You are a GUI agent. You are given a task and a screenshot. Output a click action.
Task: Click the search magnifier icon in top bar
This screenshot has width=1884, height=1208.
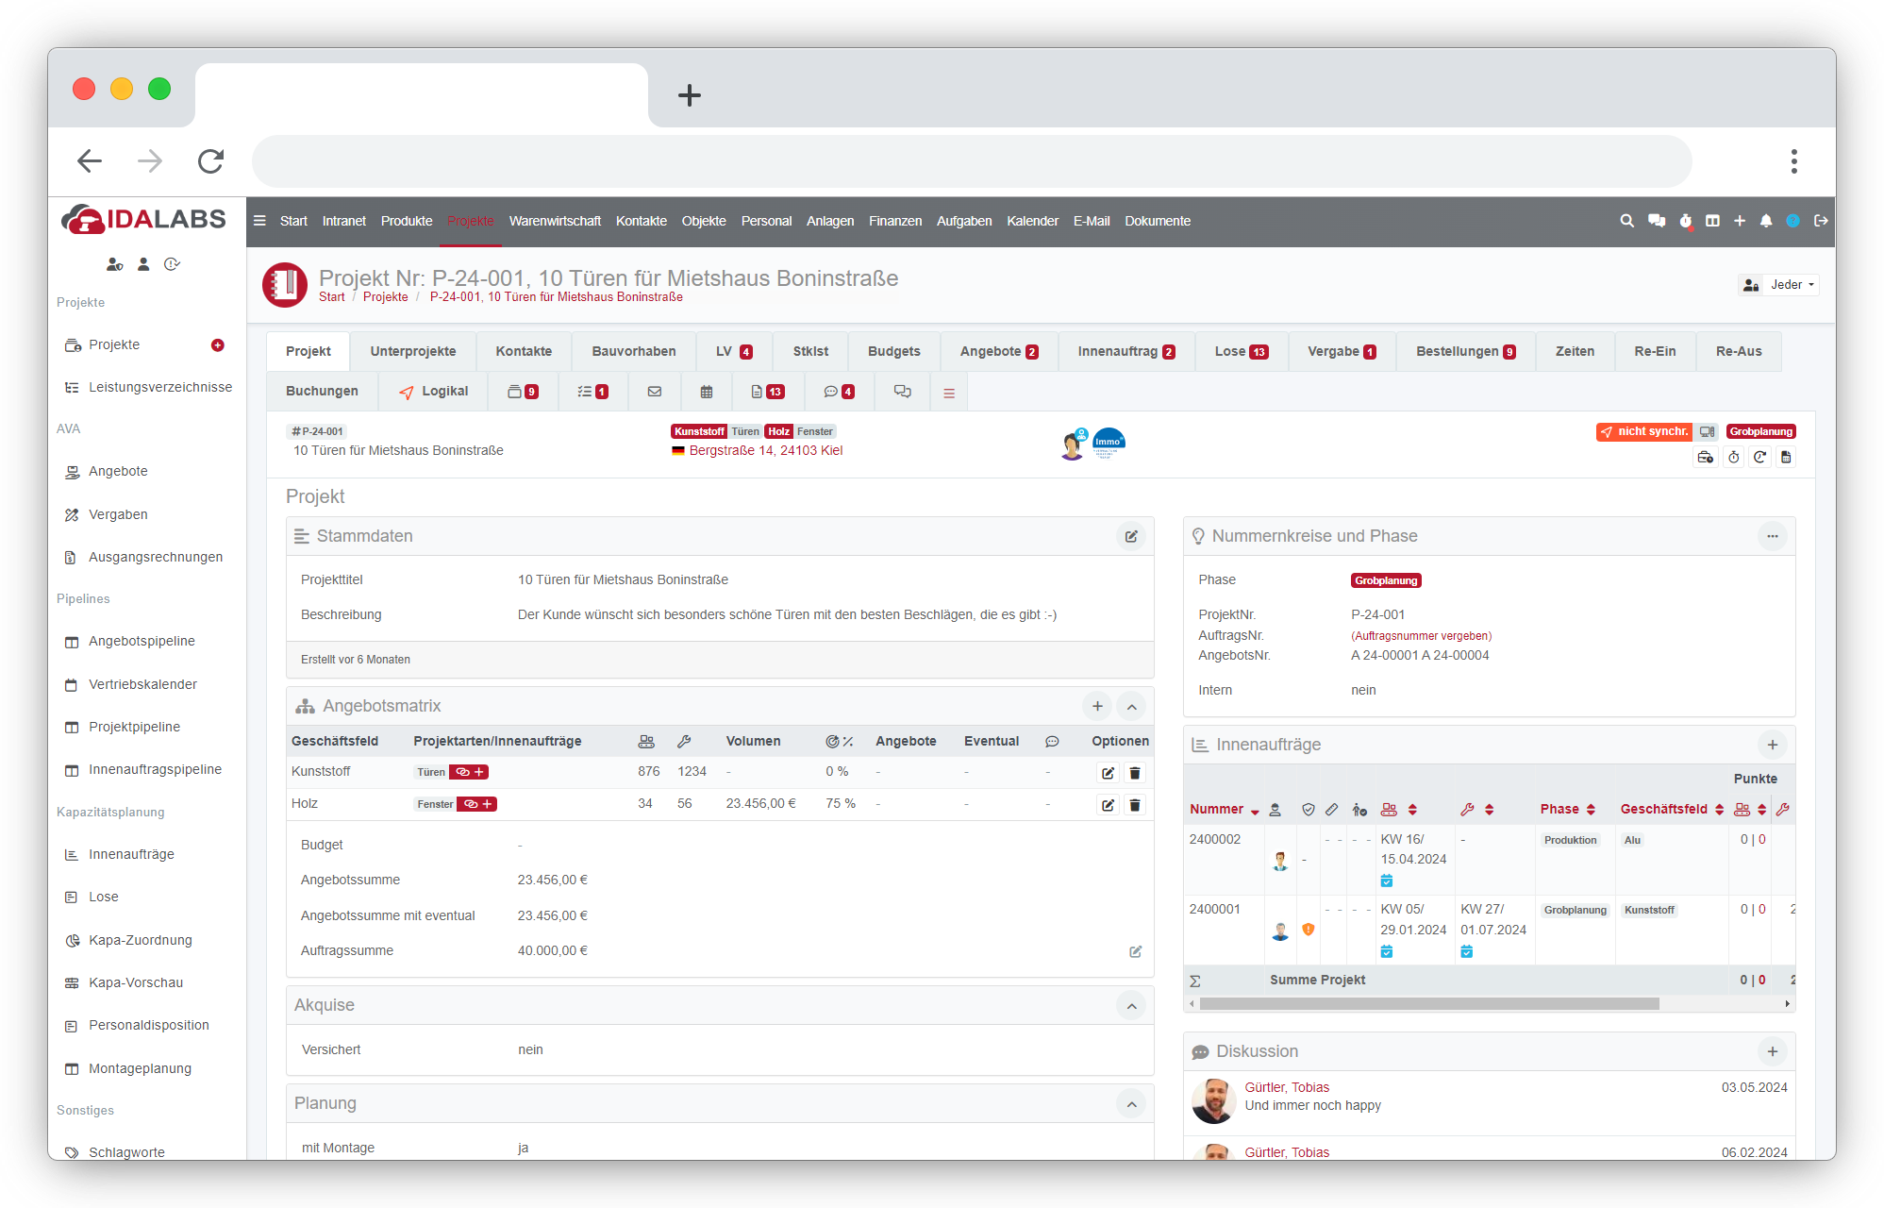tap(1626, 221)
